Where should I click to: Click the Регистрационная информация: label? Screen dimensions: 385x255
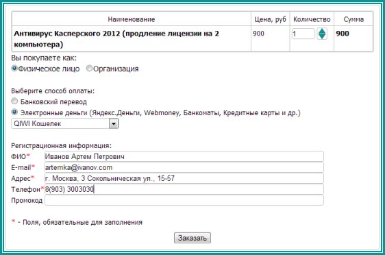point(62,146)
